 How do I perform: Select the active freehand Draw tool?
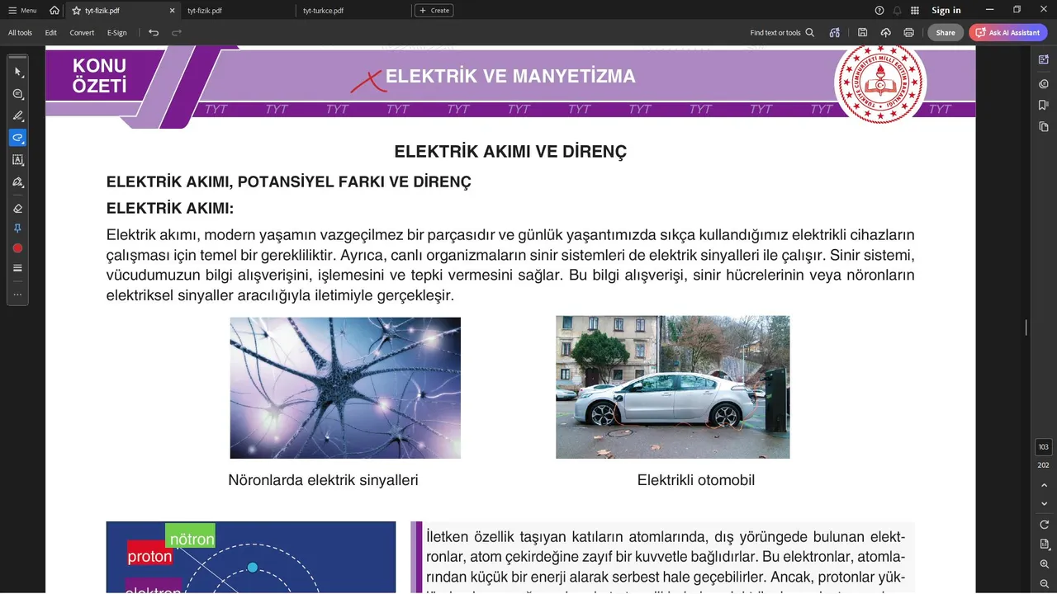(x=18, y=138)
